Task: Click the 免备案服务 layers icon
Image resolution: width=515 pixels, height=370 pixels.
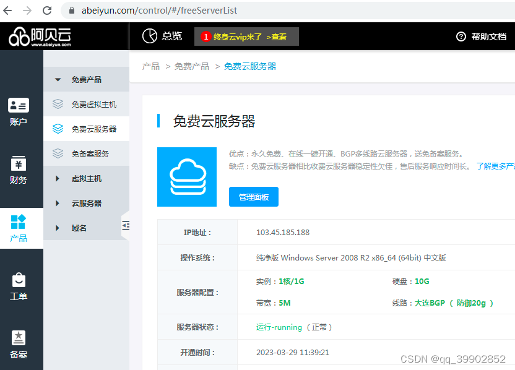Action: pos(58,153)
